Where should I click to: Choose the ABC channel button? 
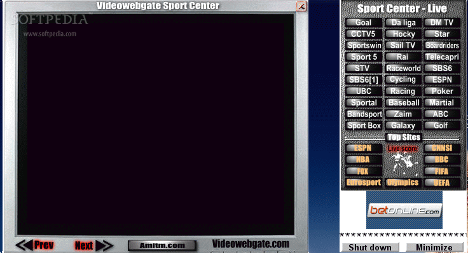(442, 114)
